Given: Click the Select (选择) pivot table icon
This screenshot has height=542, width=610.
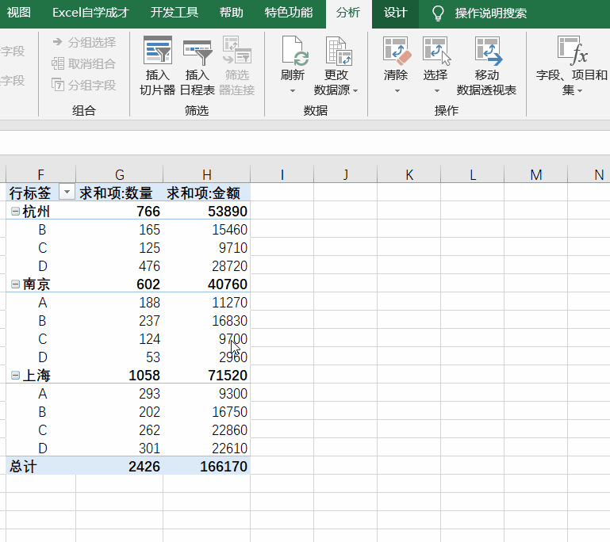Looking at the screenshot, I should pos(436,50).
